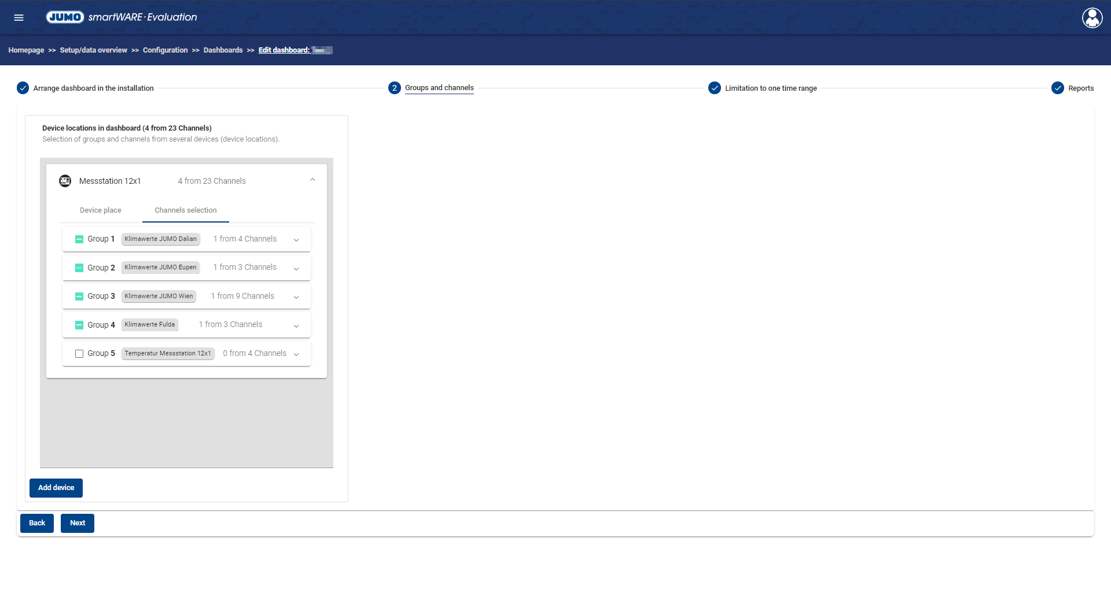Click the Reports step checkmark icon
The image size is (1111, 608).
[1057, 88]
